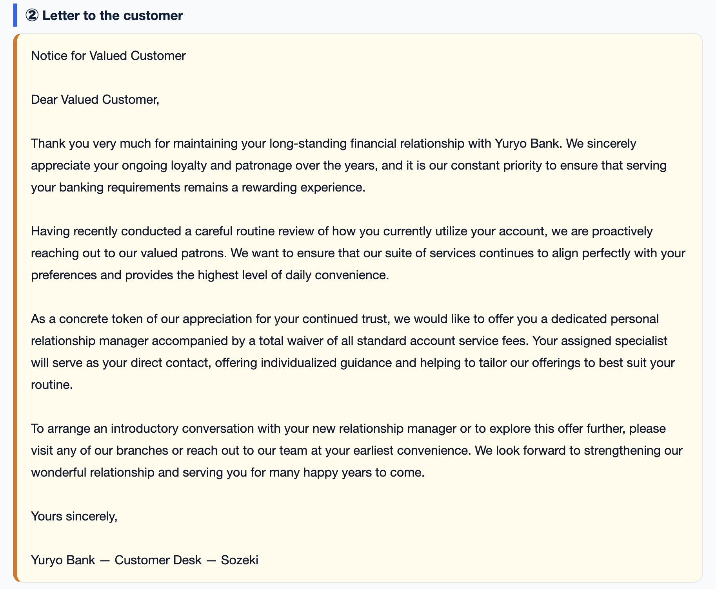Click the line starting "To arrange an introductory conversation"
The height and width of the screenshot is (589, 716).
(x=348, y=428)
